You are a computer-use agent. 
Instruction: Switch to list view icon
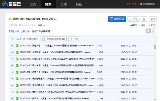[x=148, y=31]
